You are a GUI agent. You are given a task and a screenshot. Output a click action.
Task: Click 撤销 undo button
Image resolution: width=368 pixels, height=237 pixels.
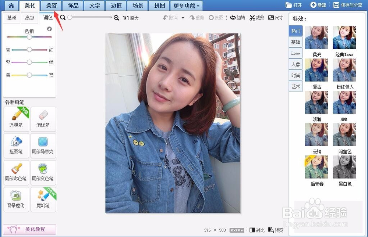(x=170, y=18)
